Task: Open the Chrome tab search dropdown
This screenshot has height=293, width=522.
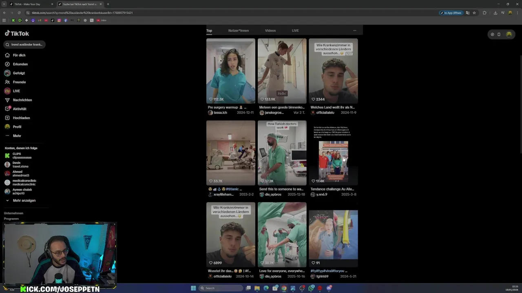Action: click(4, 4)
